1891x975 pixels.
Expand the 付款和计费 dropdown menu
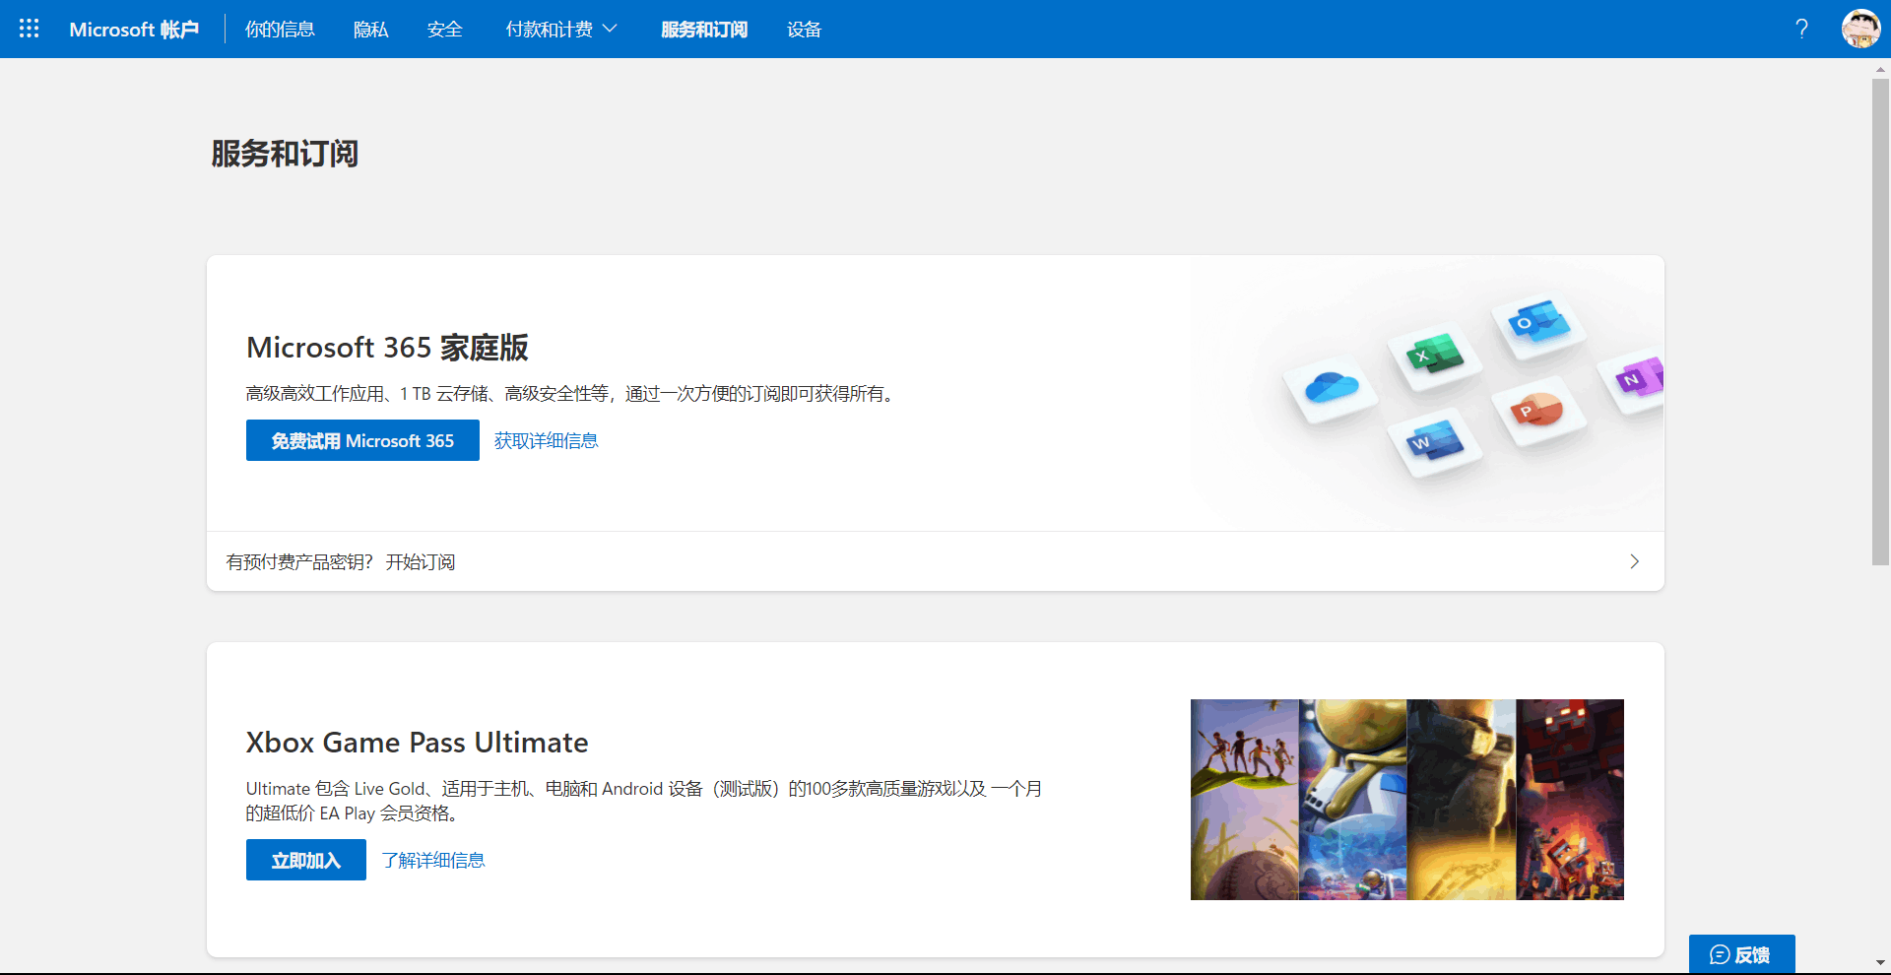pyautogui.click(x=561, y=30)
